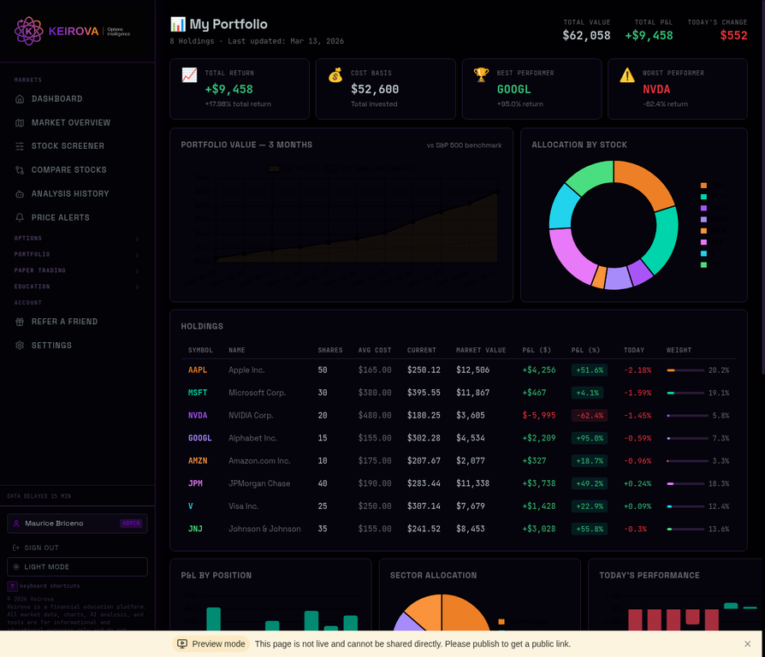Click the Weight column header
The width and height of the screenshot is (765, 657).
(x=679, y=350)
